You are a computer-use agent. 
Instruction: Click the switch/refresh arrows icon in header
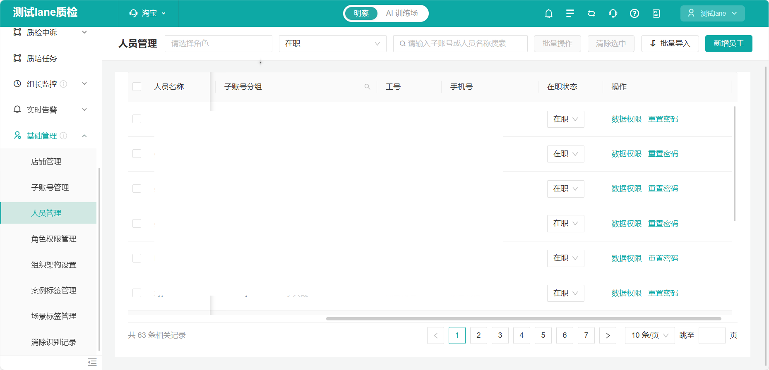pyautogui.click(x=591, y=14)
